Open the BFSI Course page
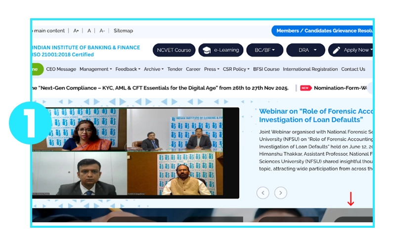Image resolution: width=393 pixels, height=246 pixels. [x=266, y=69]
